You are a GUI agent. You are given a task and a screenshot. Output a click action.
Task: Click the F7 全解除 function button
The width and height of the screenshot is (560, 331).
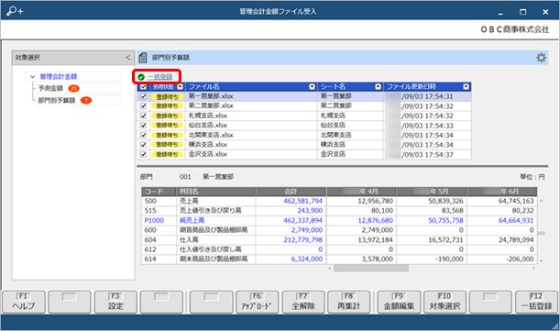303,302
